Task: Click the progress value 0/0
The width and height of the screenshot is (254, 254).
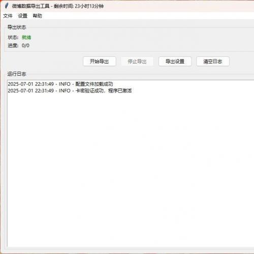Action: point(25,46)
